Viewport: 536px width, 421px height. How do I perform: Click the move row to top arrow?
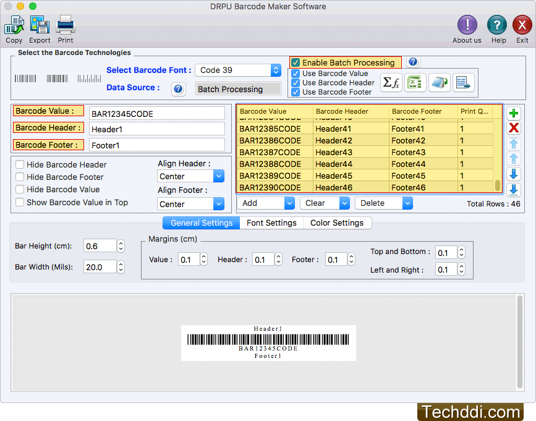[514, 143]
